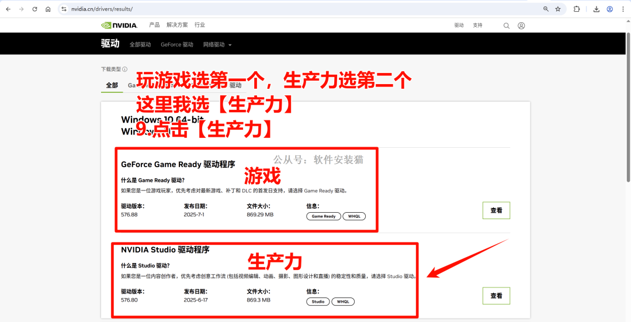
Task: Click the 什么是 Game Ready 驱动? subheading
Action: pyautogui.click(x=153, y=181)
